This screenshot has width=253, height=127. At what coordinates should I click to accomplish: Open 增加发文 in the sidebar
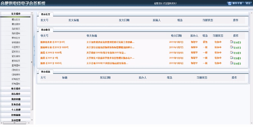pos(16,19)
